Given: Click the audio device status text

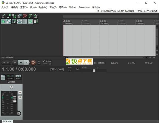Looking at the screenshot, I should click(x=127, y=11).
